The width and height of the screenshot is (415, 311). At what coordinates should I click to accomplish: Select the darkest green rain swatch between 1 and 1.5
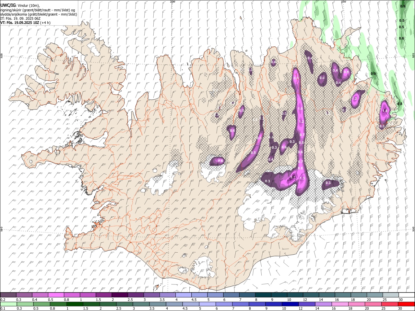coord(75,304)
